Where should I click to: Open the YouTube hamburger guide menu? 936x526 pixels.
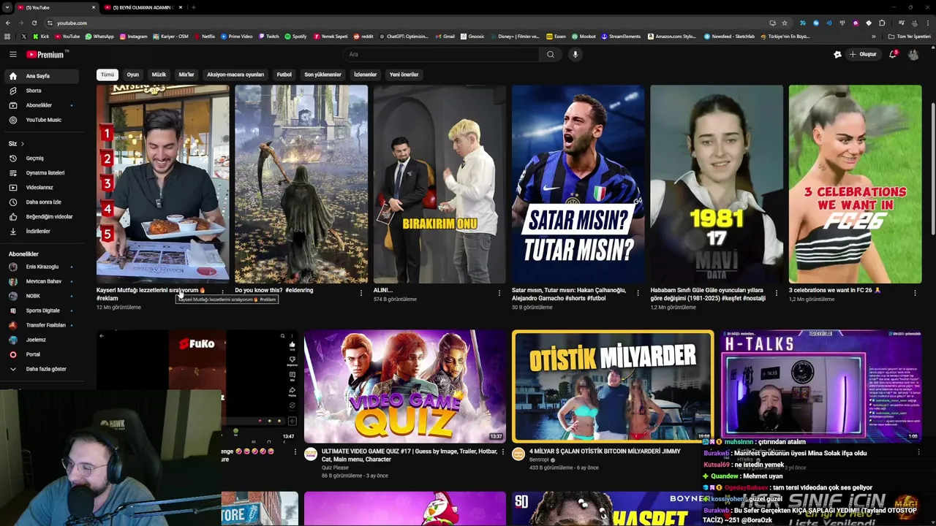12,54
